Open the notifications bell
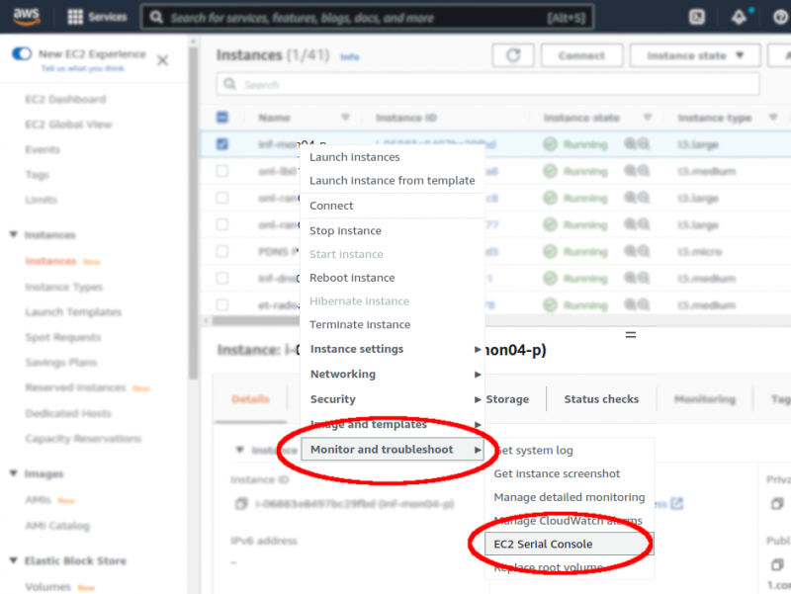This screenshot has height=594, width=791. point(740,18)
